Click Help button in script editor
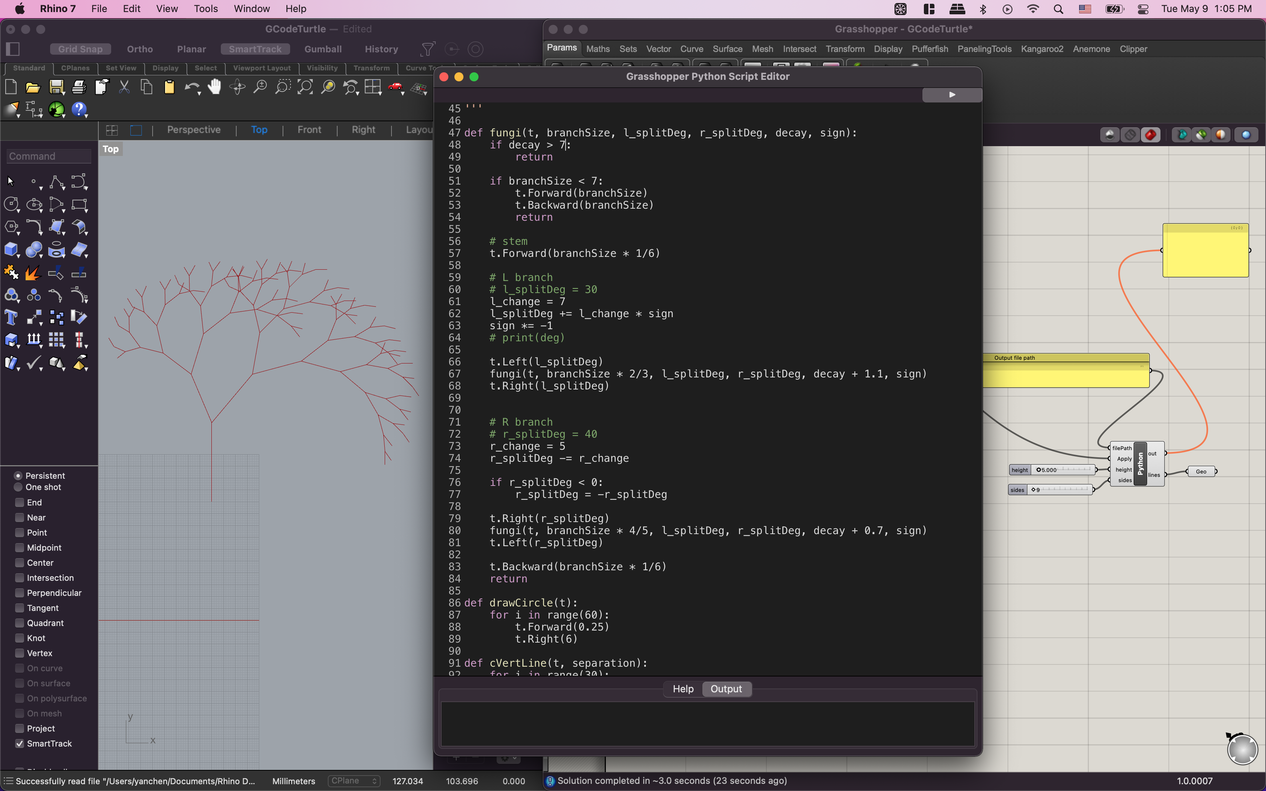Screen dimensions: 1266x791 click(x=683, y=688)
